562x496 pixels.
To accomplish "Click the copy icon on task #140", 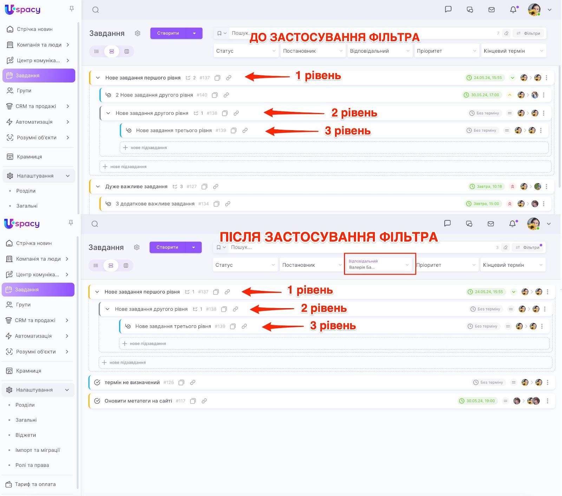I will [215, 95].
